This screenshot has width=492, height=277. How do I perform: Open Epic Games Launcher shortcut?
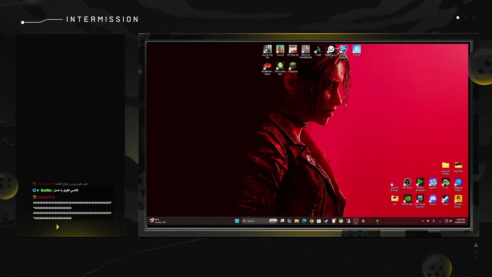pyautogui.click(x=420, y=201)
